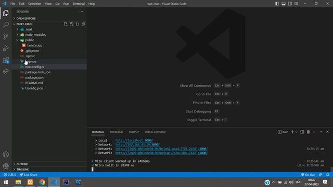Add a new terminal with plus icon

pyautogui.click(x=292, y=132)
